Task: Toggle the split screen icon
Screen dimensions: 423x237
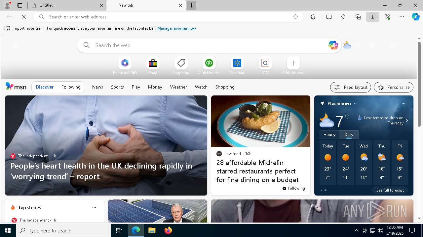Action: 329,17
